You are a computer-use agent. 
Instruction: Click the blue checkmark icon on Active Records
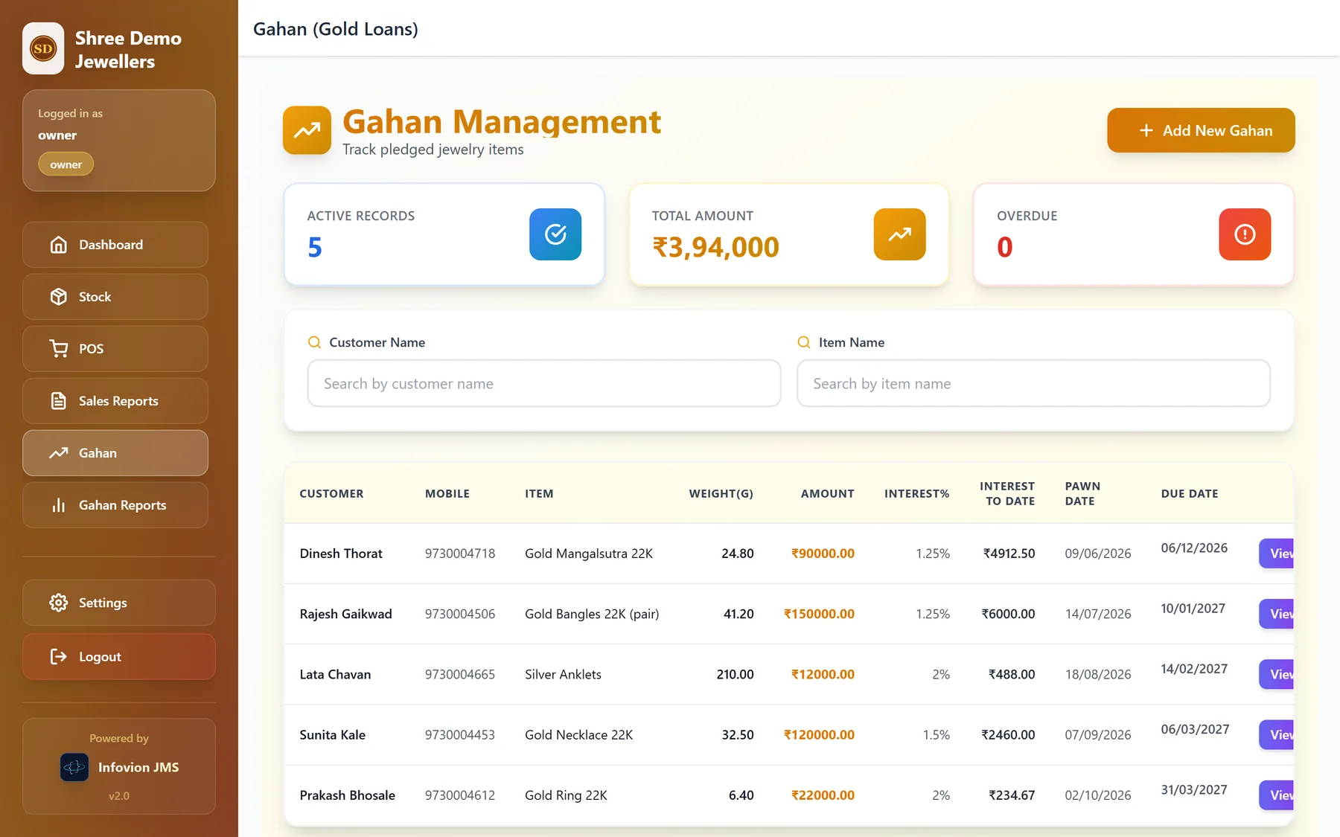pyautogui.click(x=555, y=234)
